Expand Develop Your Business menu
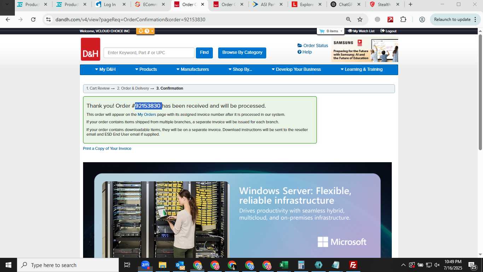The height and width of the screenshot is (272, 483). tap(296, 69)
